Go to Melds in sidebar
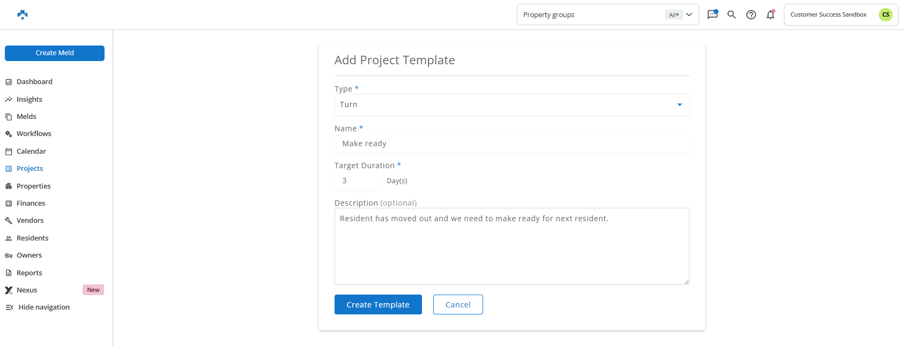The height and width of the screenshot is (346, 904). (26, 117)
